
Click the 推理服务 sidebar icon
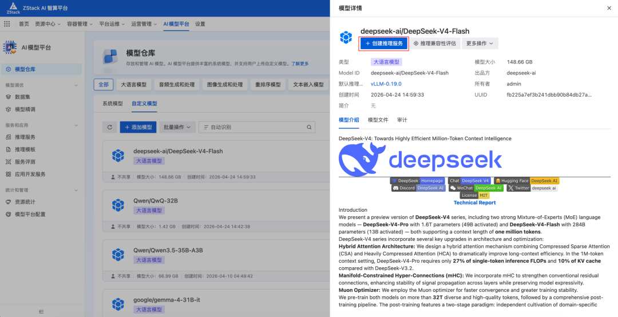8,137
